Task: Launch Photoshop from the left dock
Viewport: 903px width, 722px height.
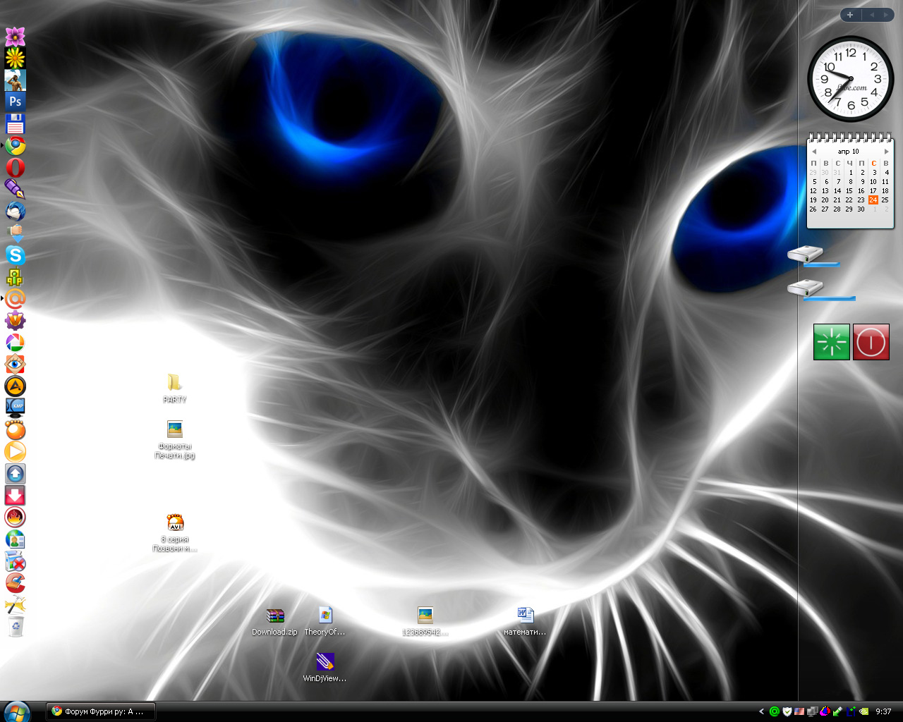Action: (x=15, y=102)
